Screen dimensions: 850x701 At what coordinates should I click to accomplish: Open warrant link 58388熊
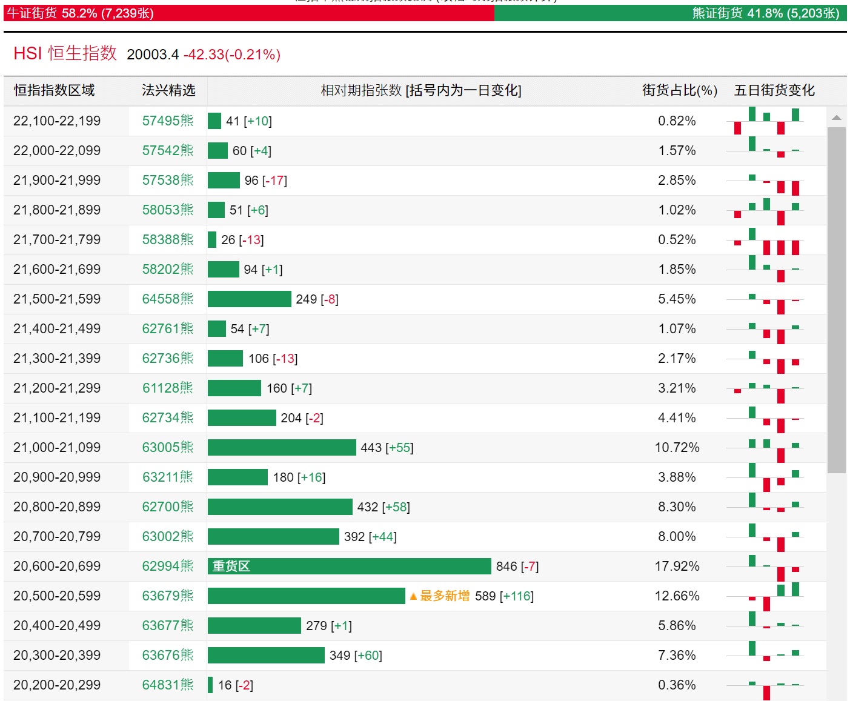[x=168, y=239]
